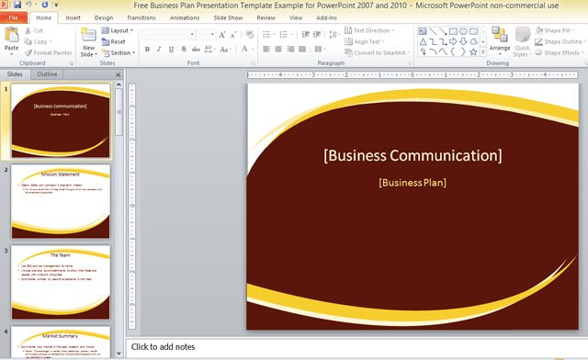Select the Right Arrow shape
The width and height of the screenshot is (588, 360).
click(x=453, y=41)
